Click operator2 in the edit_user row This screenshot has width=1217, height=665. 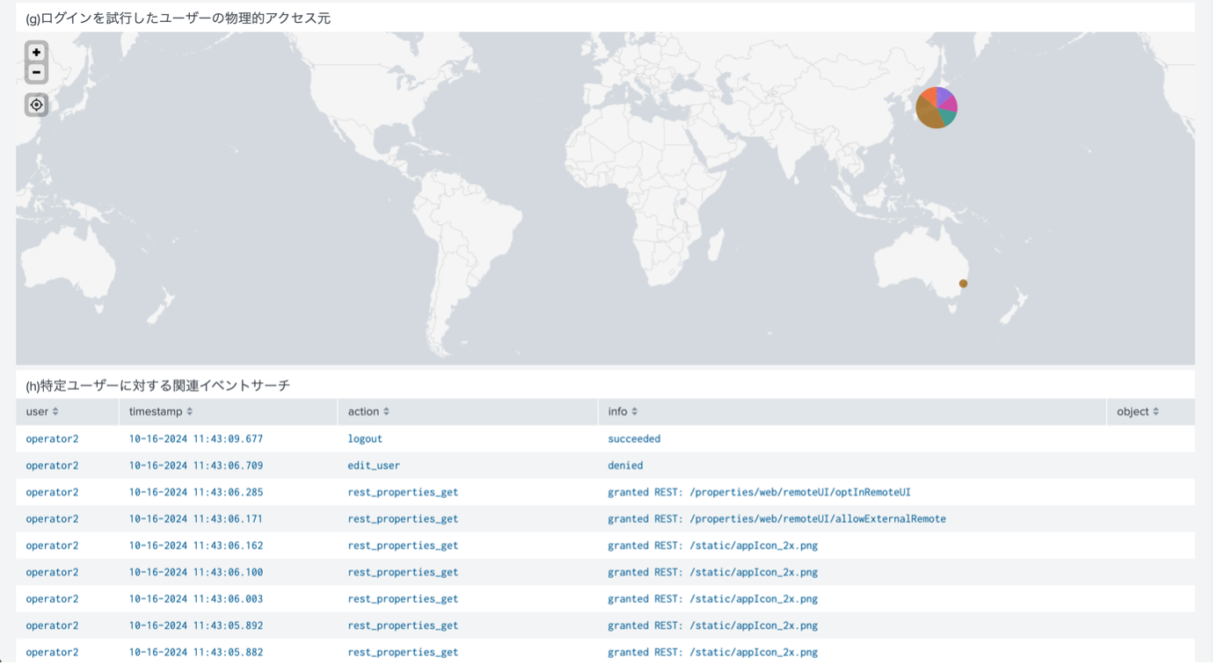(52, 466)
